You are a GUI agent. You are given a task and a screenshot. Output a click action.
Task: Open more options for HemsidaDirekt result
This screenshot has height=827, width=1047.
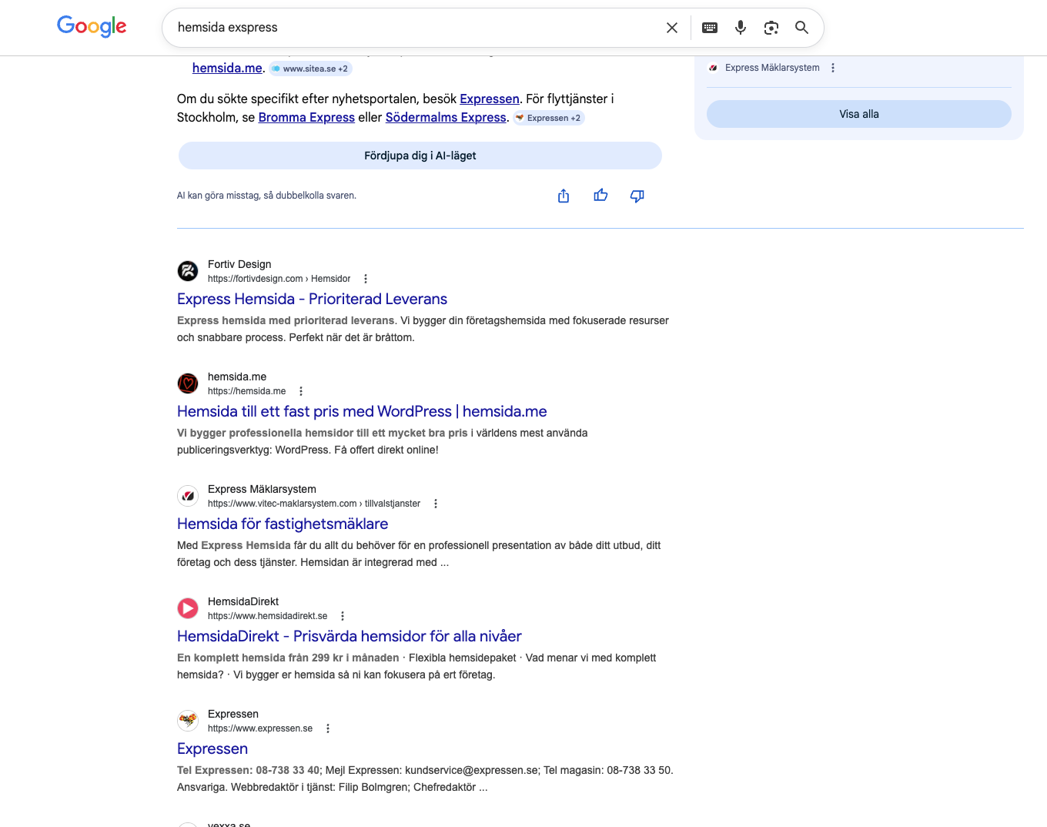(x=343, y=616)
